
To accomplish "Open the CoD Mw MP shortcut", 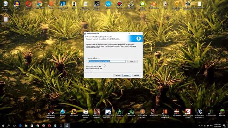I will (131, 113).
